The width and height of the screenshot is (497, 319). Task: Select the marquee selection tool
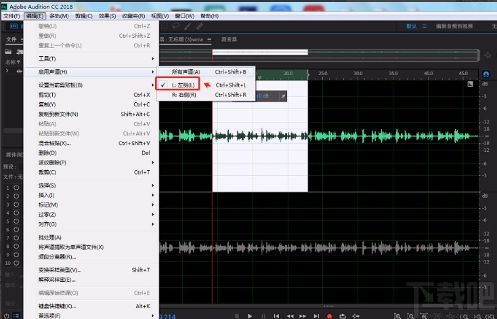coord(165,26)
